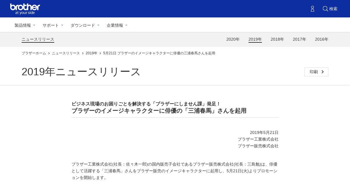The height and width of the screenshot is (183, 350).
Task: Click the current article breadcrumb text
Action: coord(159,53)
